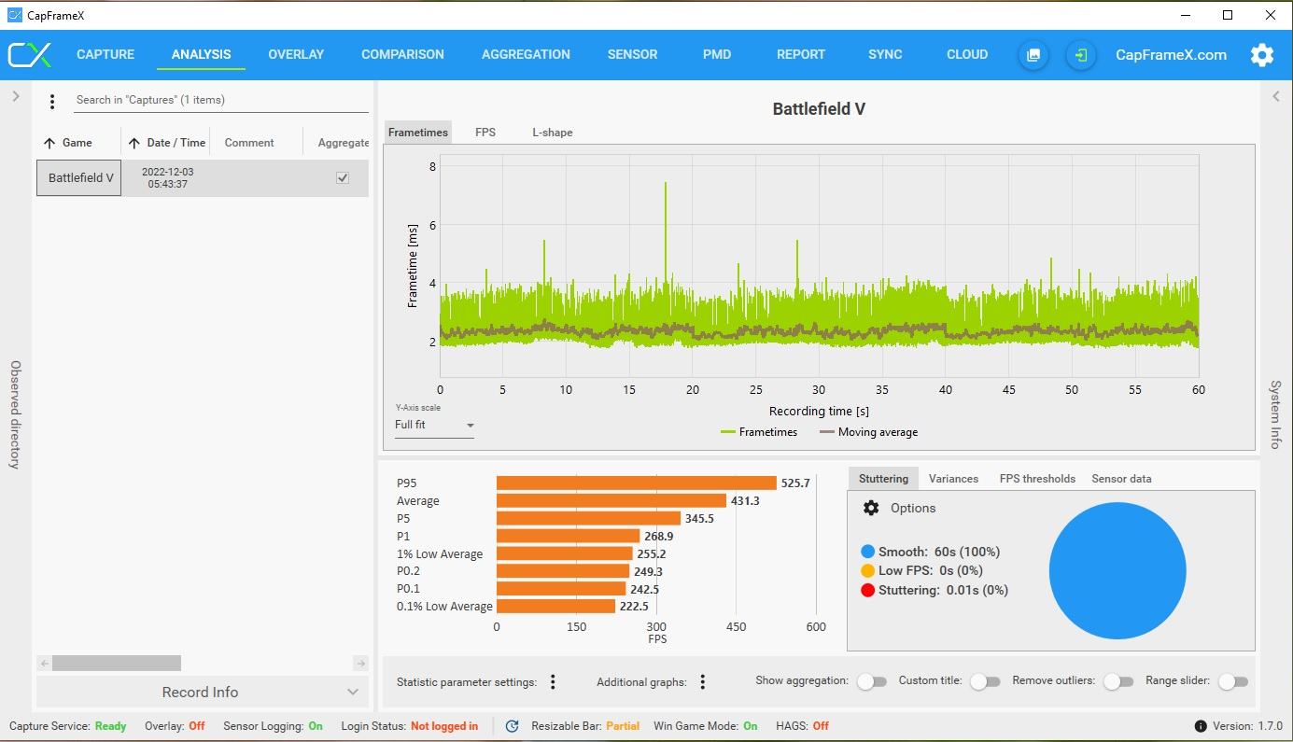
Task: Open the PMD tab
Action: pyautogui.click(x=717, y=54)
